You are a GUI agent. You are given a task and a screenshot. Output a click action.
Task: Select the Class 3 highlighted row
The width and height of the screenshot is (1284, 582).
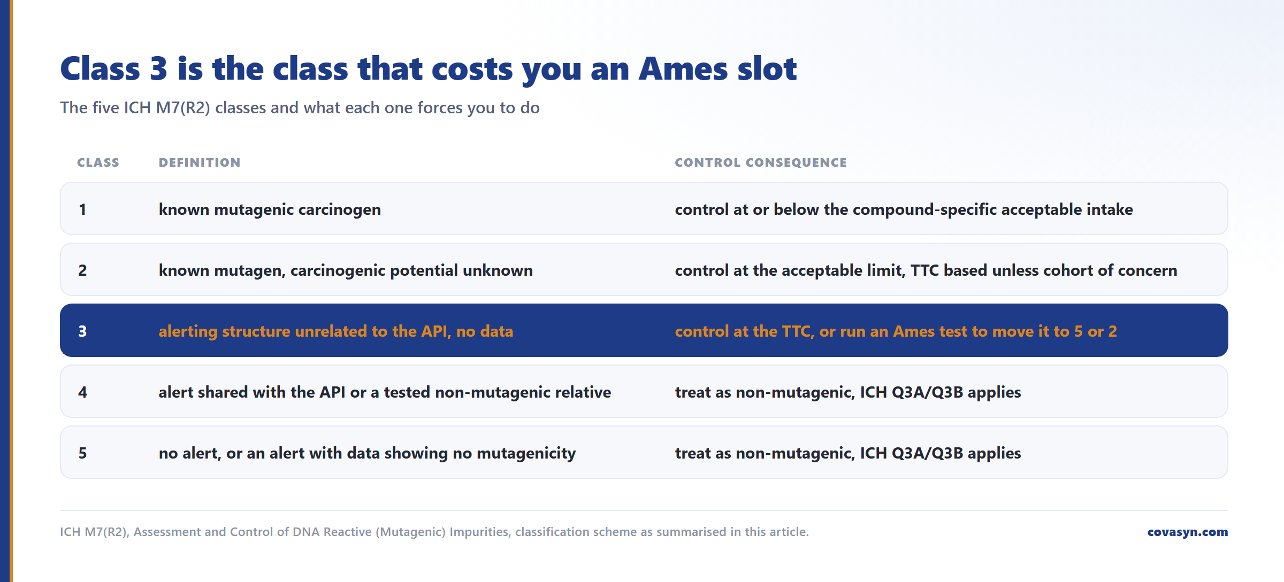click(x=644, y=330)
